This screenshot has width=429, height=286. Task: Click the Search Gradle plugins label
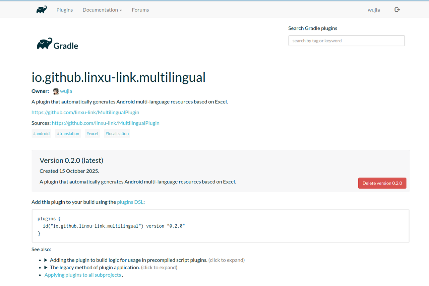(313, 28)
